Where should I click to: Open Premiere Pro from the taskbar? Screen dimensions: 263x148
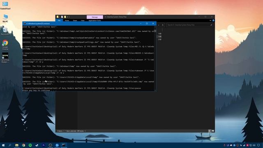(x=44, y=145)
